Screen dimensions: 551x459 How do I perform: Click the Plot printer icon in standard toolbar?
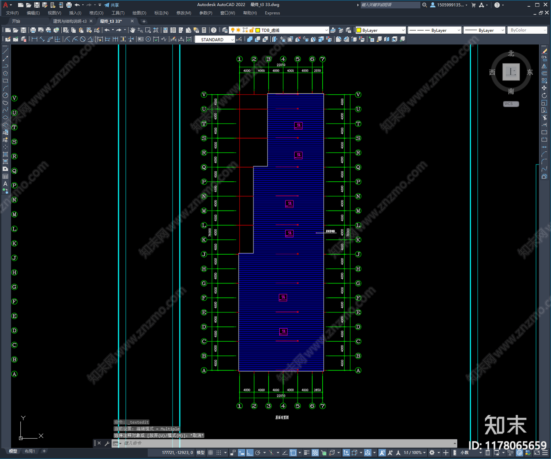pyautogui.click(x=33, y=30)
